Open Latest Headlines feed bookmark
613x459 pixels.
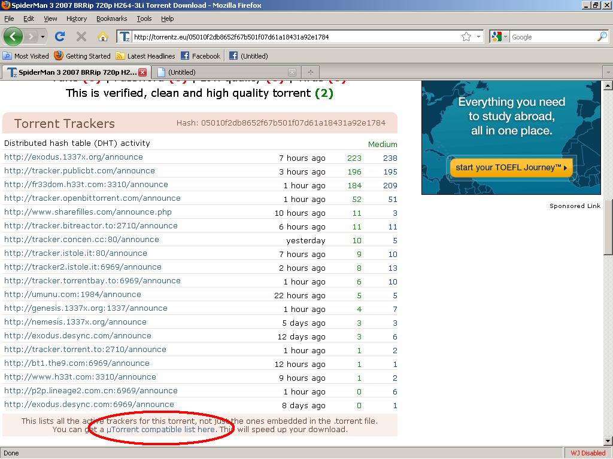tap(145, 56)
